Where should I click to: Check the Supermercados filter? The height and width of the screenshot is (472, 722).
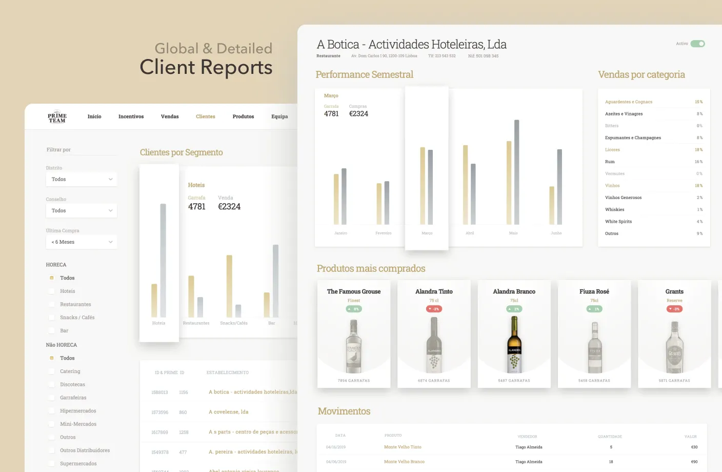(x=52, y=464)
